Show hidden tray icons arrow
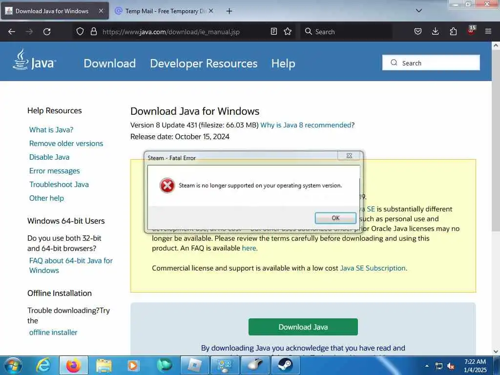Image resolution: width=500 pixels, height=375 pixels. (x=427, y=366)
